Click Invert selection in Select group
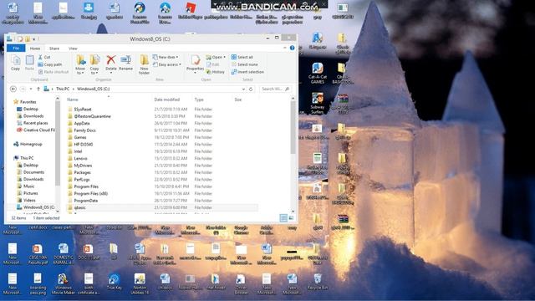The image size is (535, 301). tap(247, 72)
